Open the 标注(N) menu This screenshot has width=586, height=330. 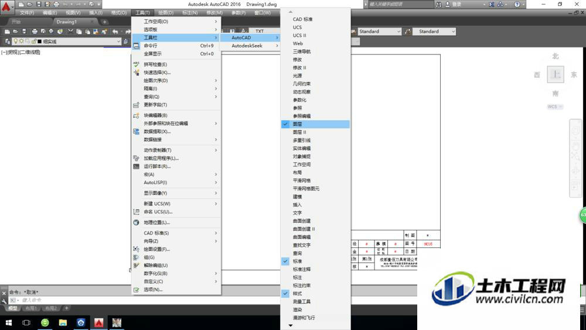click(189, 13)
